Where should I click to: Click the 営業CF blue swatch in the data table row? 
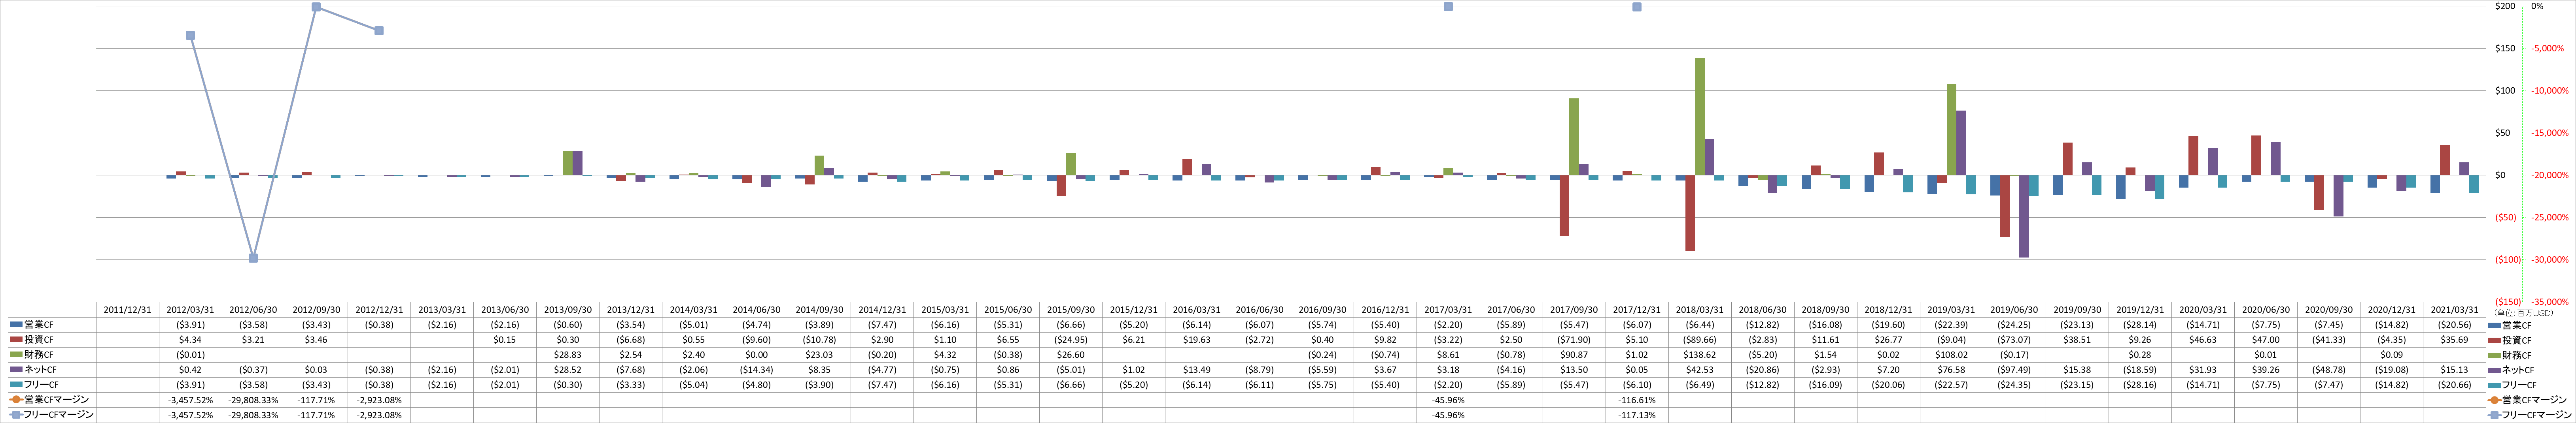[15, 325]
